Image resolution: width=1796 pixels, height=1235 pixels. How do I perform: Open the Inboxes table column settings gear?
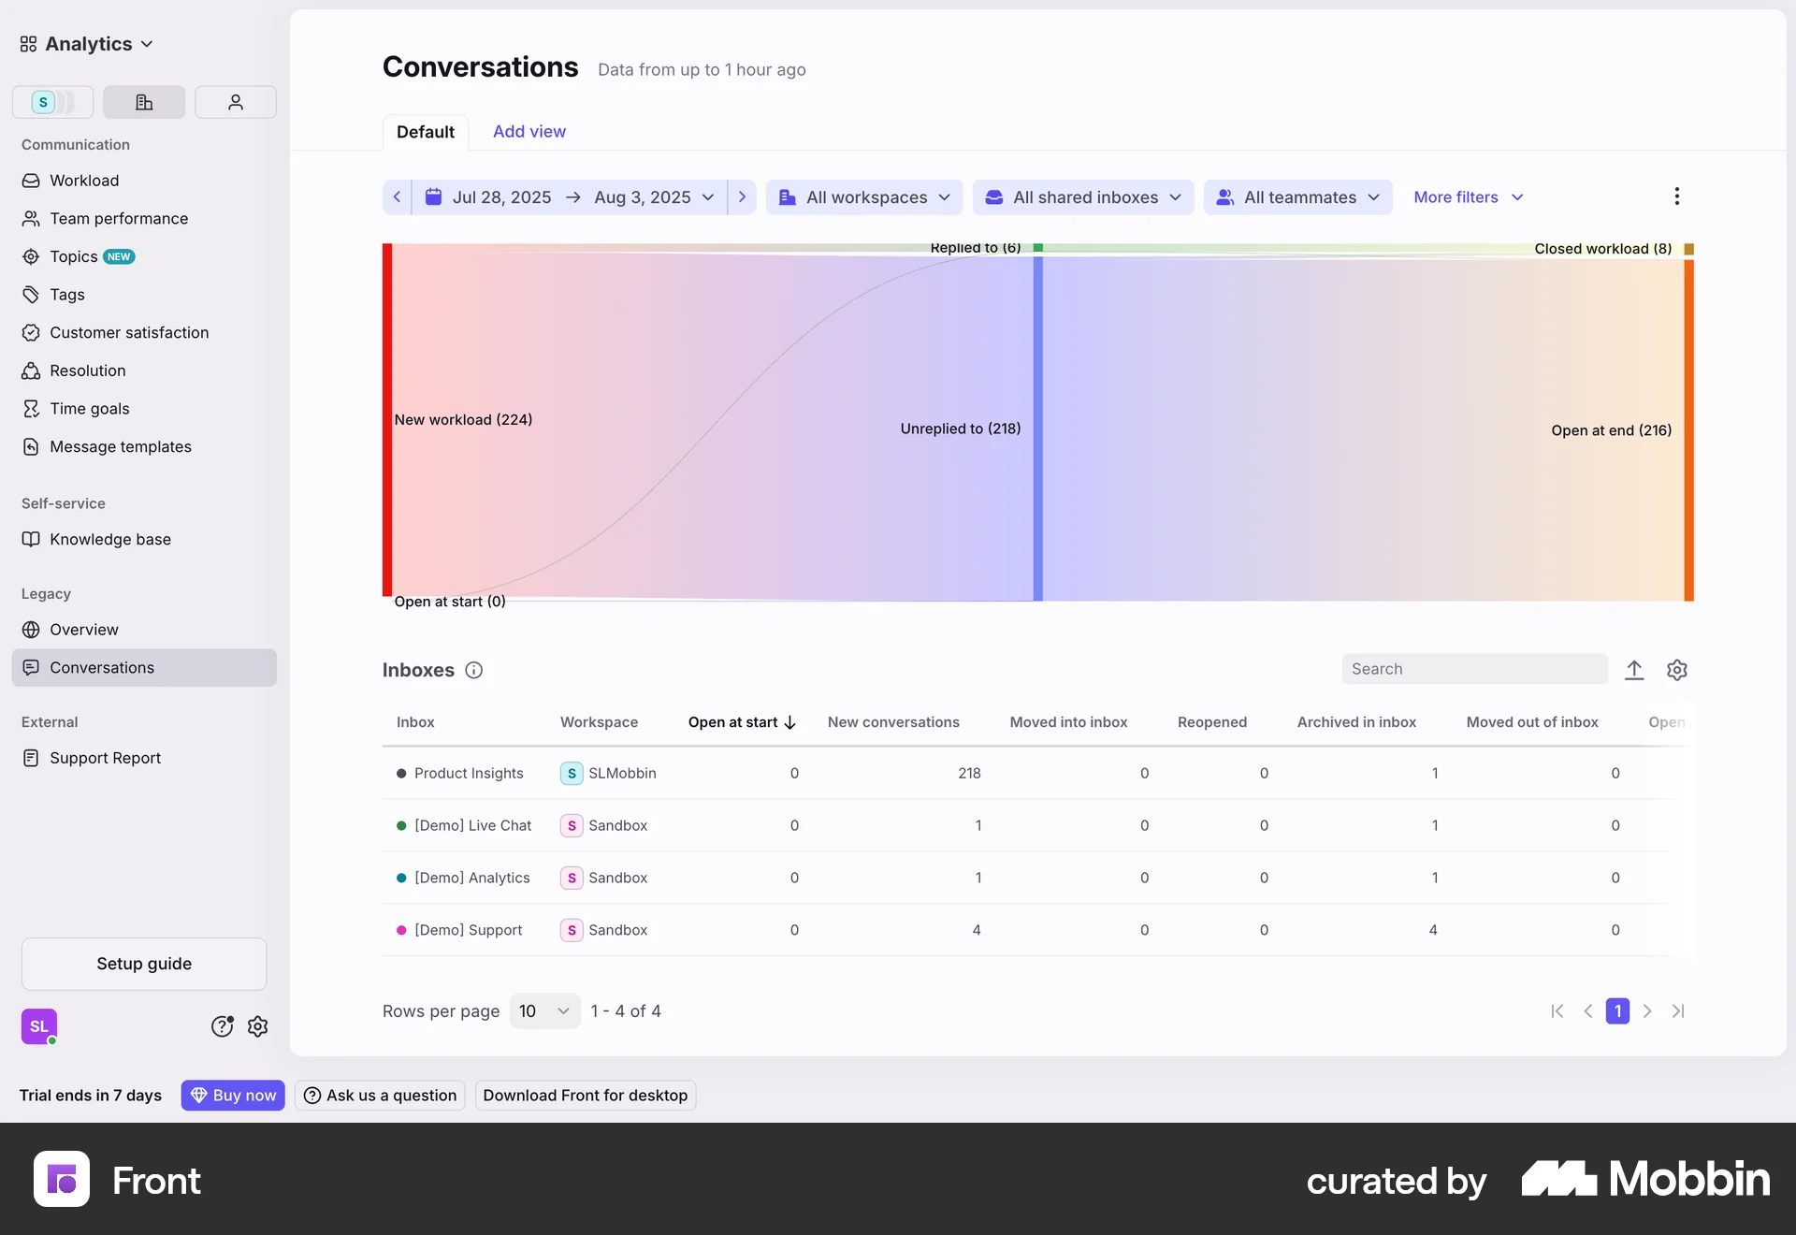pyautogui.click(x=1677, y=670)
